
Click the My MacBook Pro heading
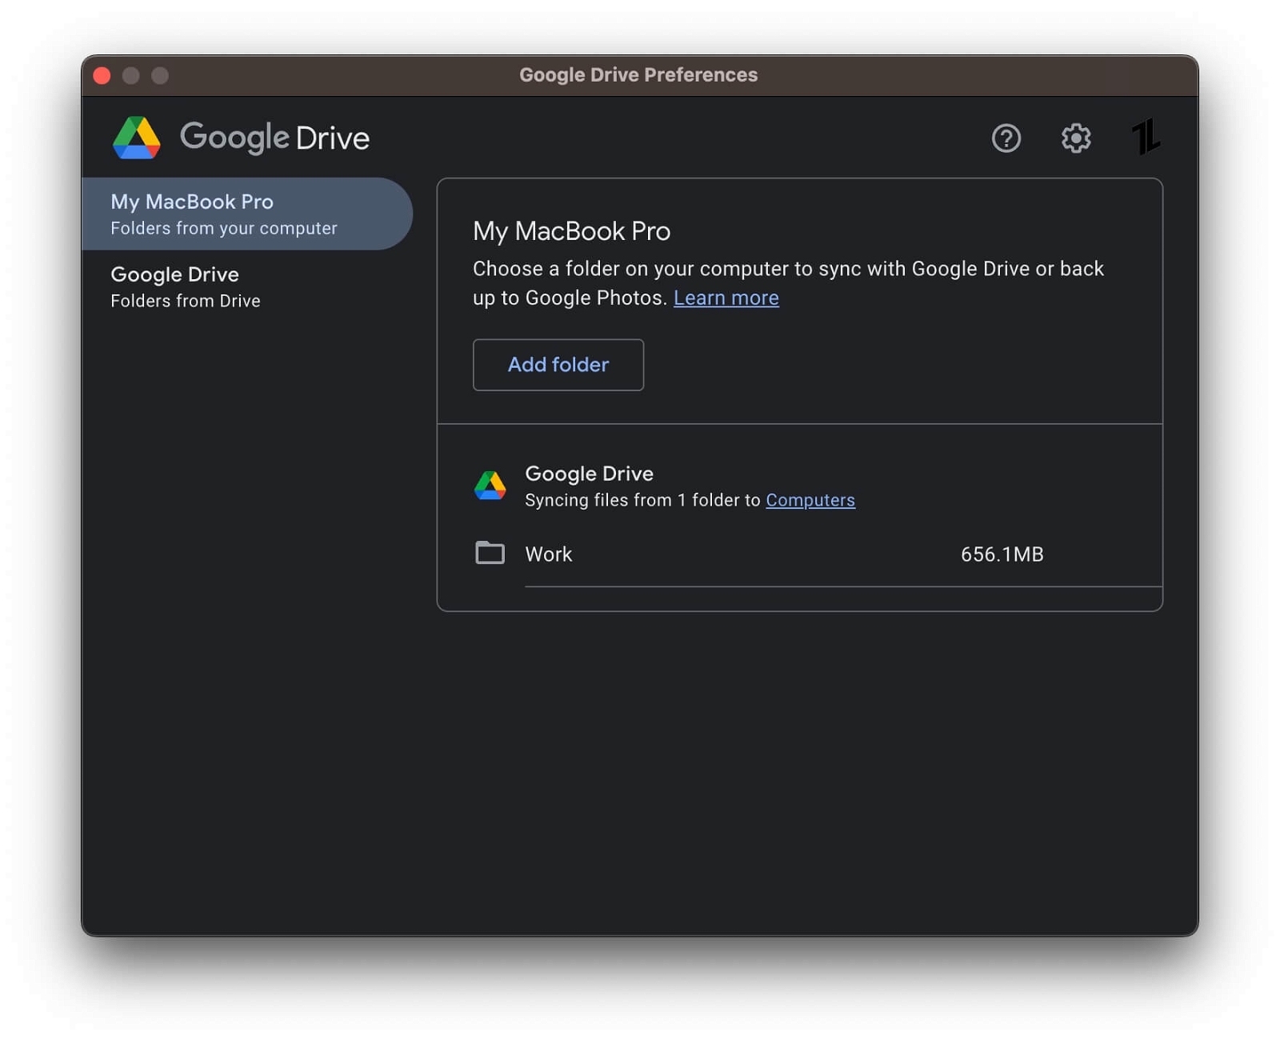coord(571,232)
